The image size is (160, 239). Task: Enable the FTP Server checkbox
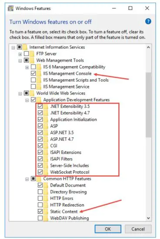pyautogui.click(x=27, y=53)
